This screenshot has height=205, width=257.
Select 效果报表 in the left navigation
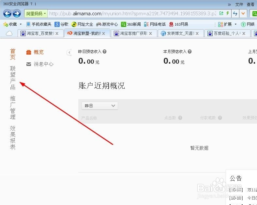pos(13,138)
